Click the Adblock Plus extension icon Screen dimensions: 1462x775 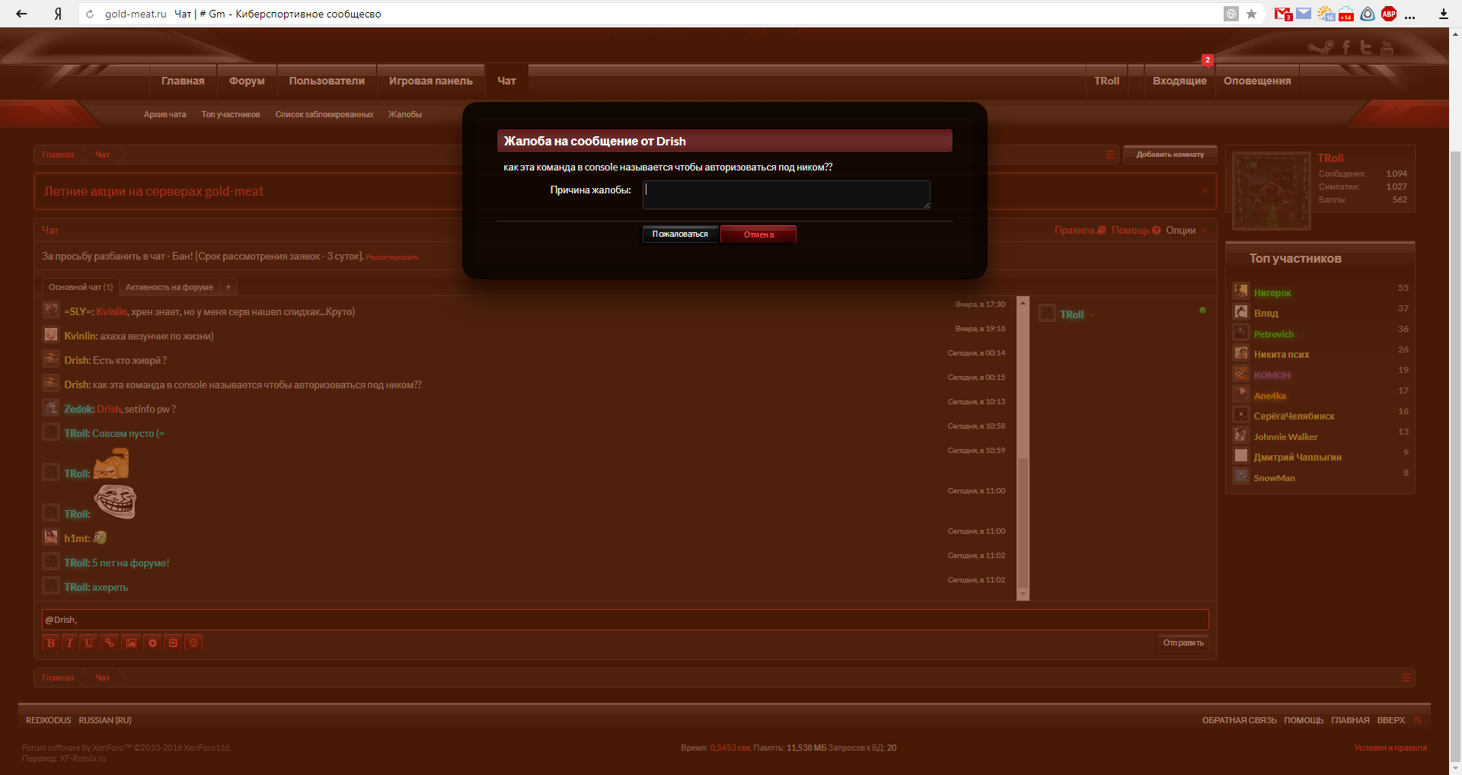[x=1389, y=14]
